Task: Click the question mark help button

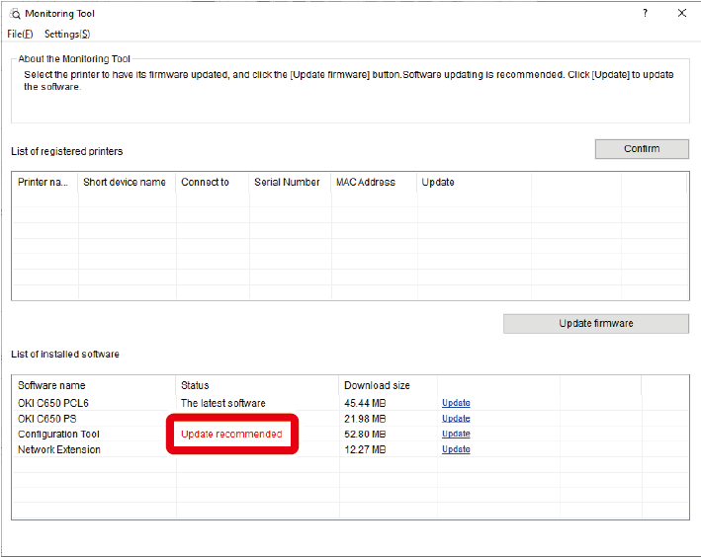Action: point(645,14)
